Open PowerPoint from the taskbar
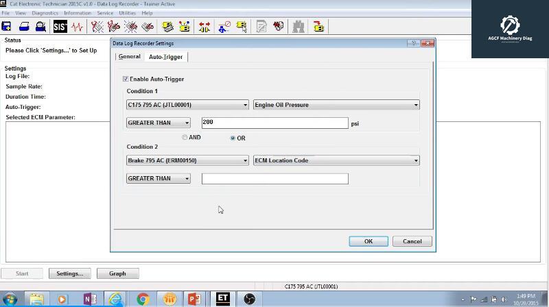 pyautogui.click(x=194, y=299)
